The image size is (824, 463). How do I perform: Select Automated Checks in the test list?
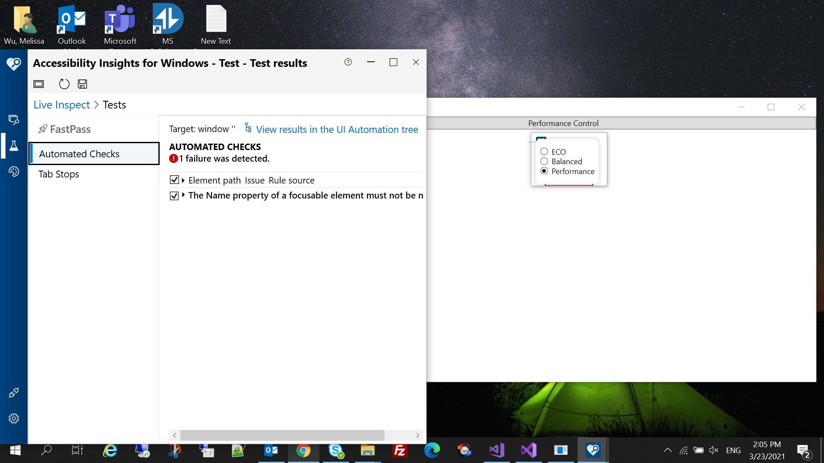click(x=79, y=154)
